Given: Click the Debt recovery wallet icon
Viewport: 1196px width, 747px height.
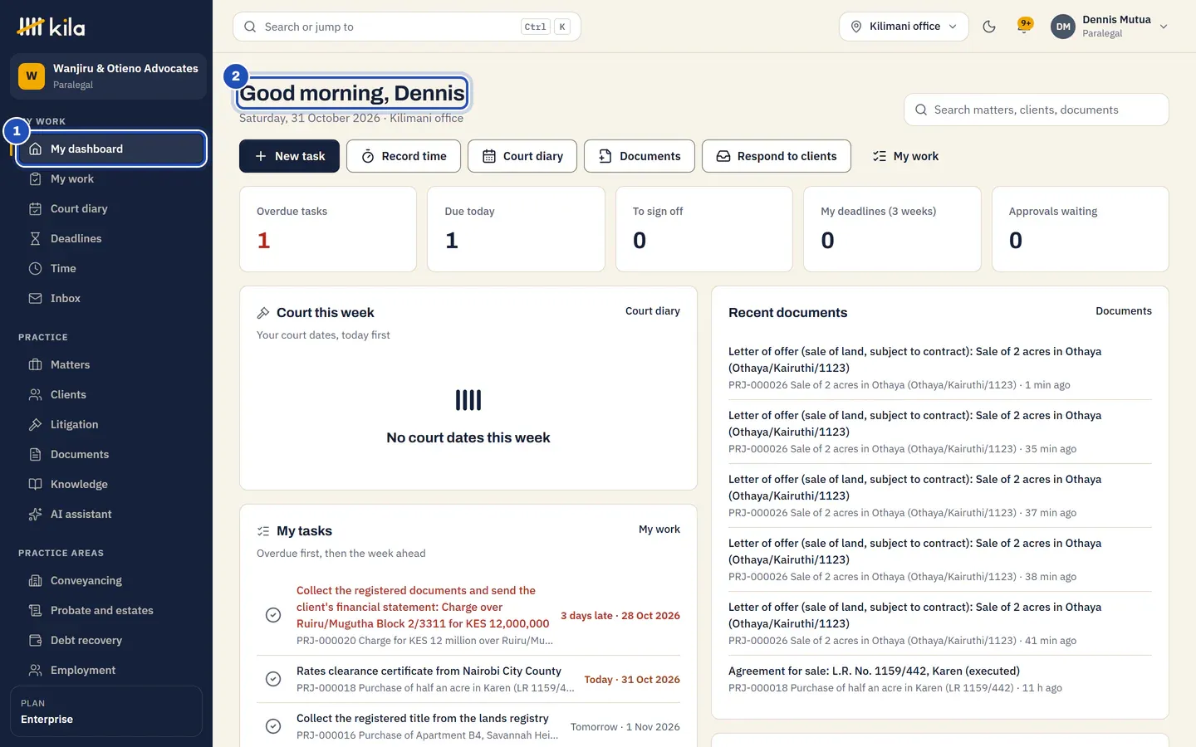Looking at the screenshot, I should (x=35, y=640).
